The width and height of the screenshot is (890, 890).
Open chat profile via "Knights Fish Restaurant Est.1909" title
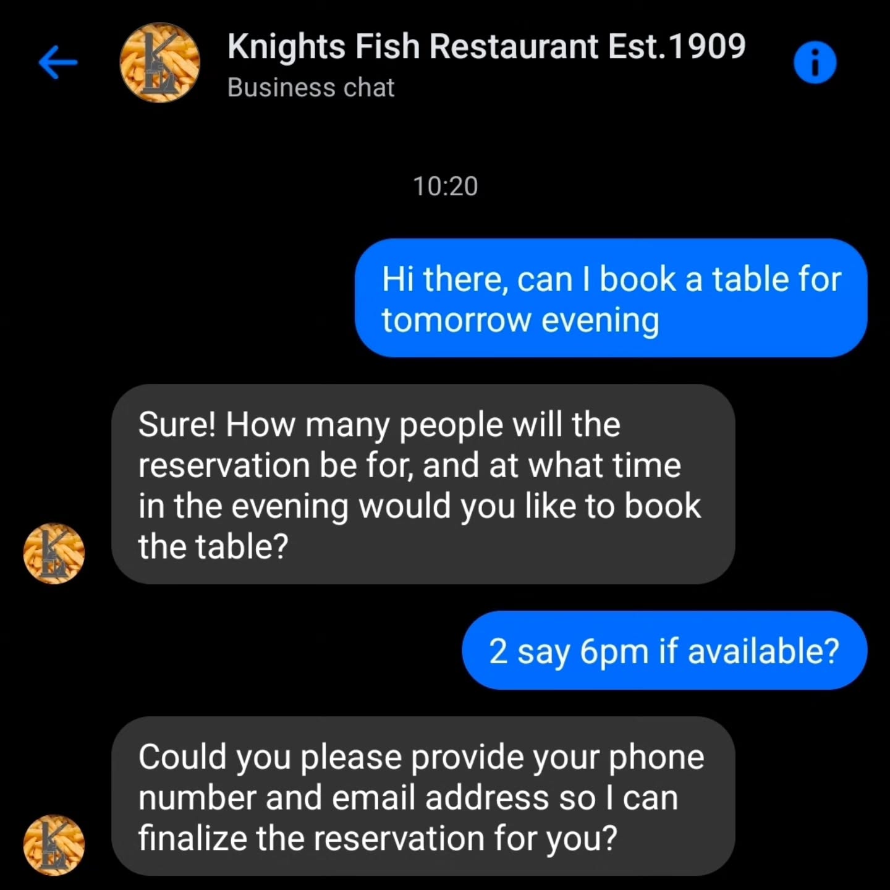(486, 44)
